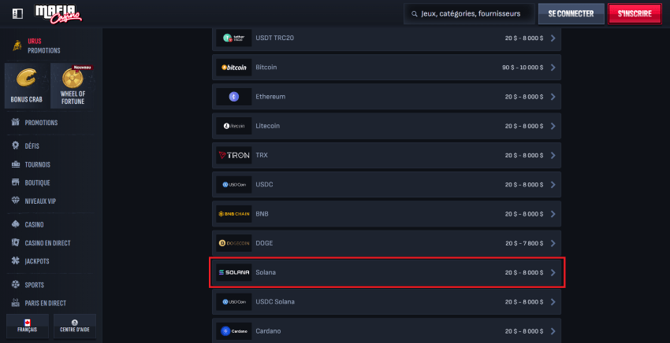Click the Niveaux VIP diamond icon
Image resolution: width=670 pixels, height=343 pixels.
16,201
